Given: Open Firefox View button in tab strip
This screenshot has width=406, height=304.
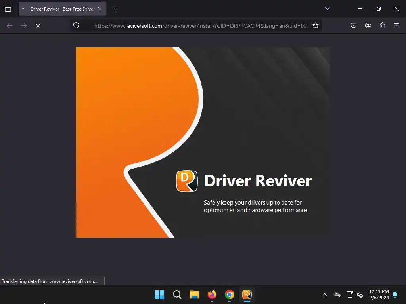Looking at the screenshot, I should click(8, 9).
